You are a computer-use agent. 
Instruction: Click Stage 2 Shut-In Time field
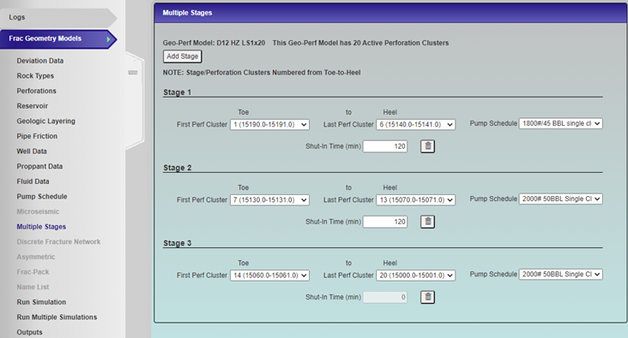point(385,222)
